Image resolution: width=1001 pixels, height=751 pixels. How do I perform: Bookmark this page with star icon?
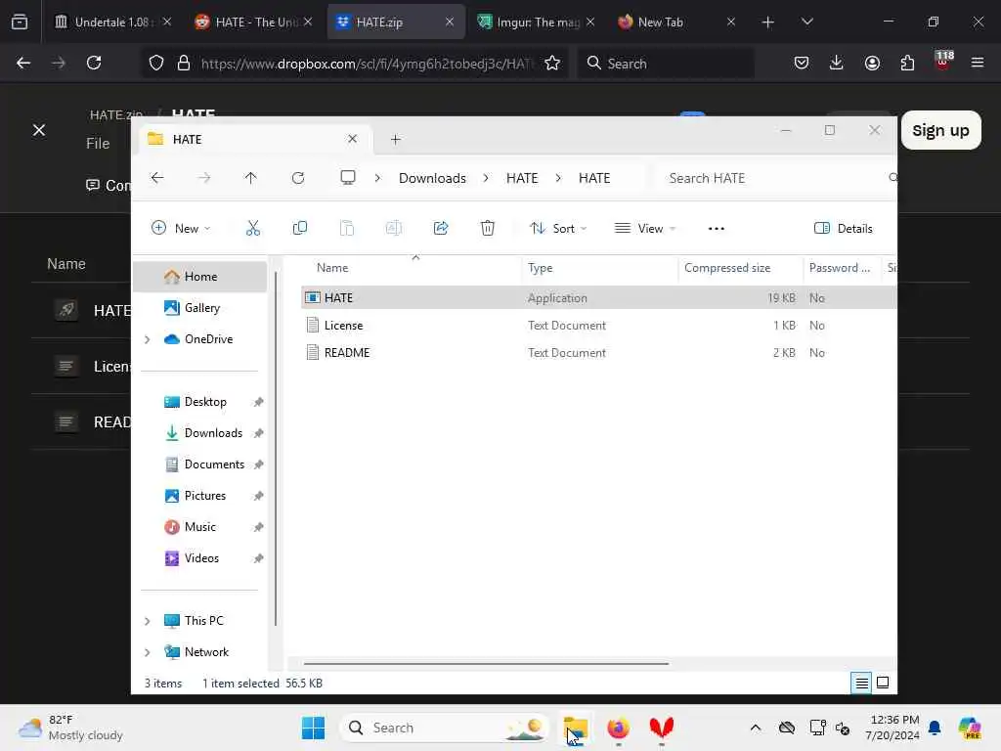pyautogui.click(x=552, y=63)
